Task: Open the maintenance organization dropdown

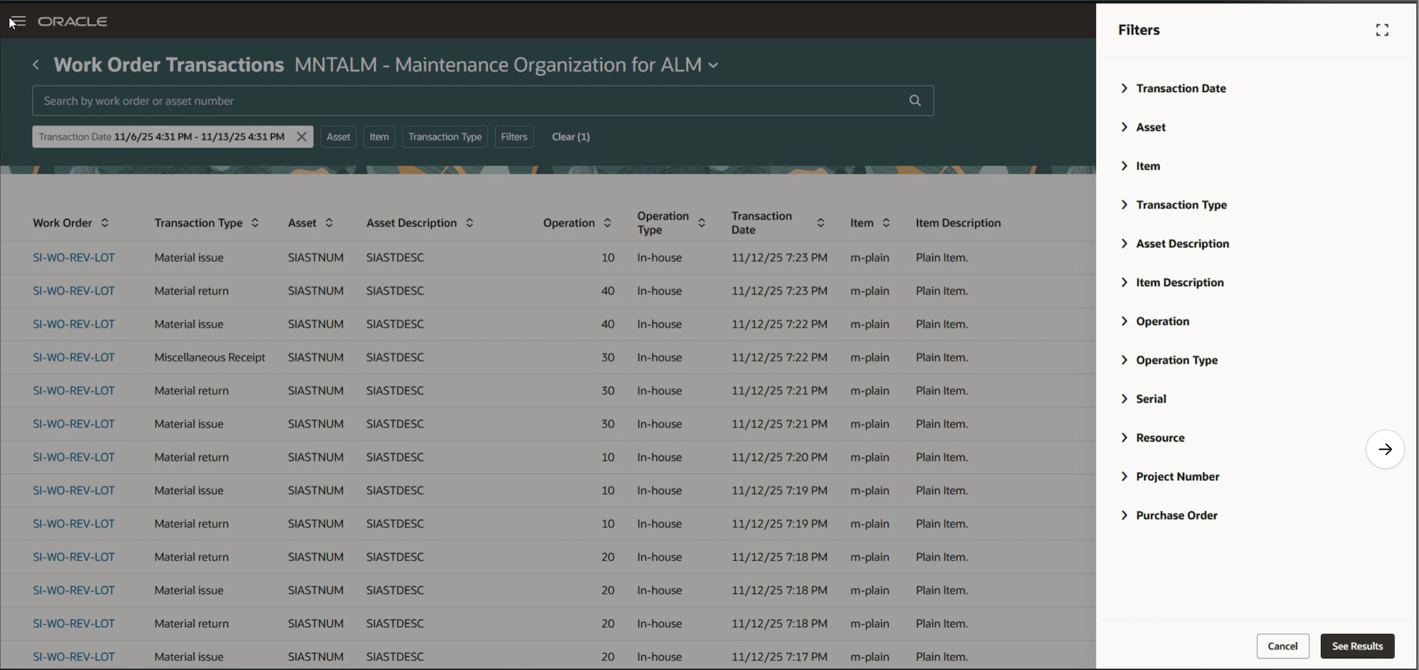Action: coord(713,65)
